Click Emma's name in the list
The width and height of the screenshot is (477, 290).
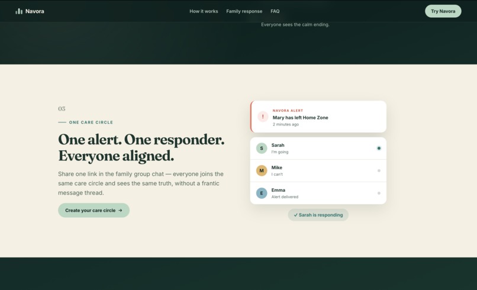pos(278,190)
